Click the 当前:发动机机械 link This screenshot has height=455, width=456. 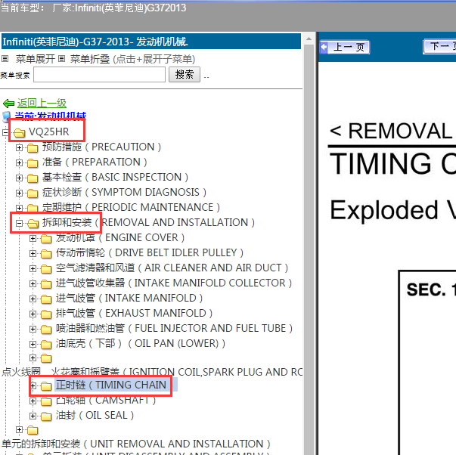[x=51, y=116]
